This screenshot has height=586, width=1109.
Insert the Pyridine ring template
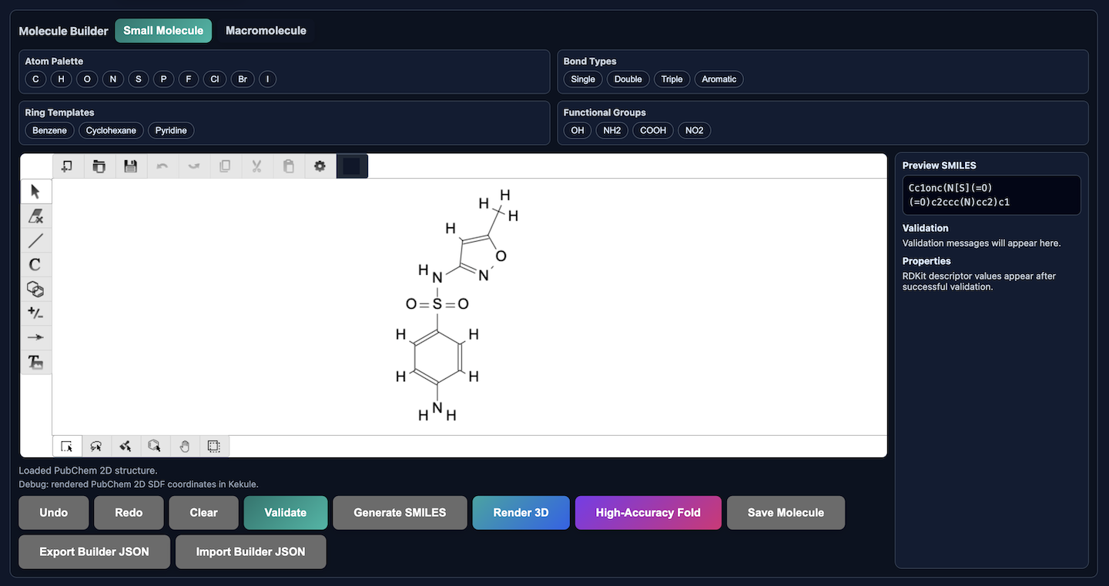[x=171, y=131]
